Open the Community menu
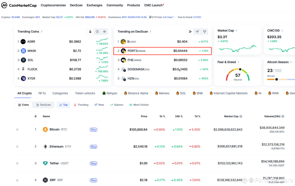The width and height of the screenshot is (295, 186). 115,5
